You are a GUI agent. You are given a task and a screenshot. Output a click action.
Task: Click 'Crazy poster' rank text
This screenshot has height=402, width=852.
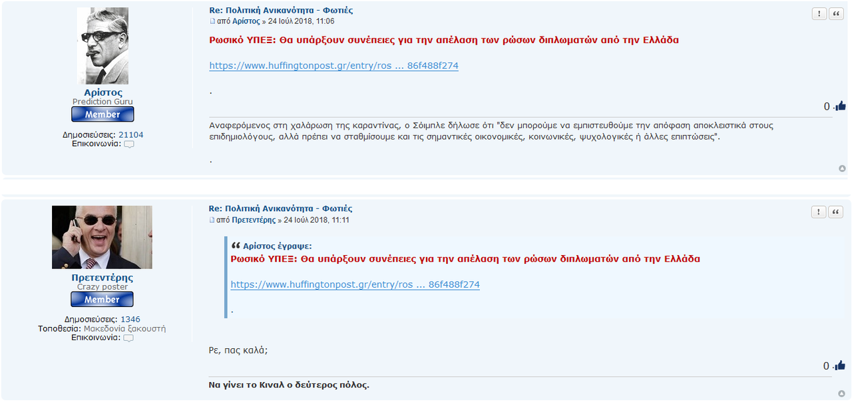pyautogui.click(x=103, y=287)
